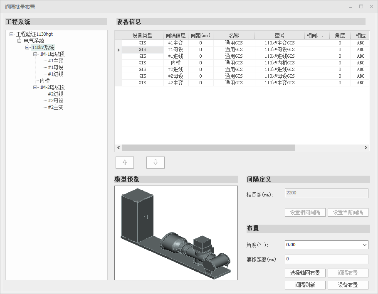Click the 设备类型 column header
Viewport: 378px width, 294px height.
tap(142, 36)
